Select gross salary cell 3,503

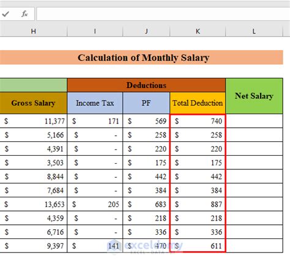34,163
